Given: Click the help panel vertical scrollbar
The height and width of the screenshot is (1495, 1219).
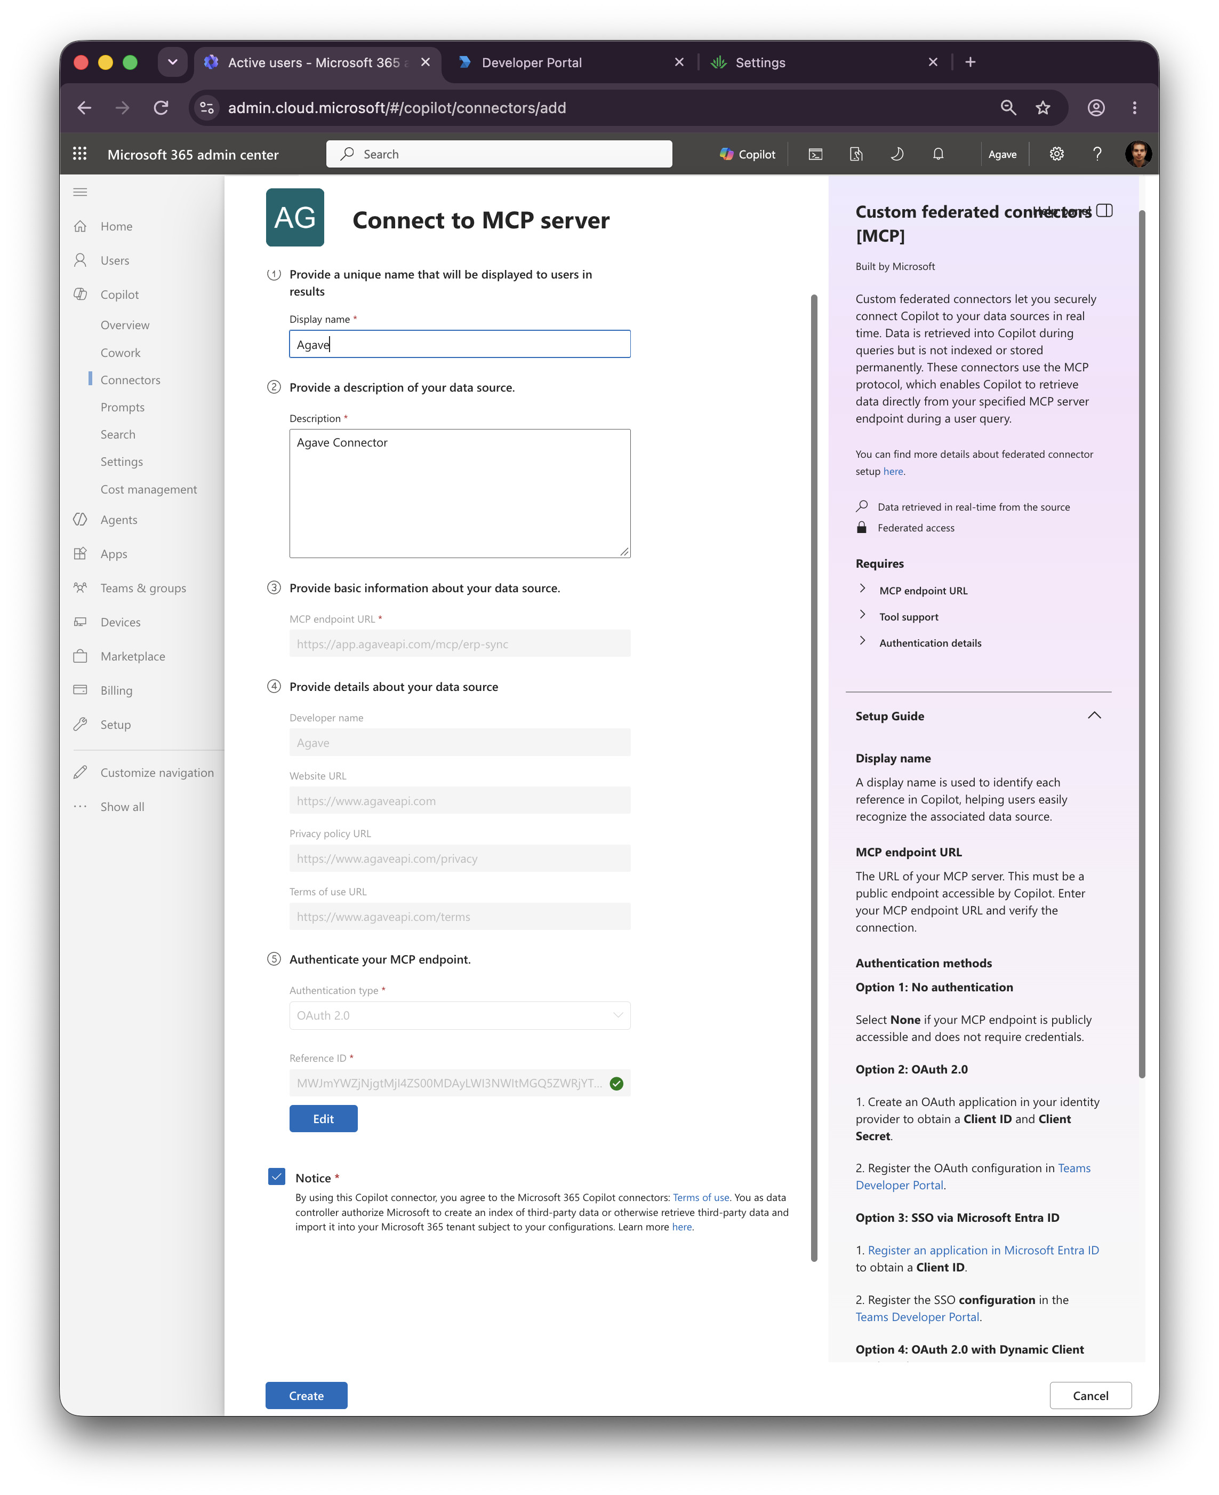Looking at the screenshot, I should coord(1141,643).
